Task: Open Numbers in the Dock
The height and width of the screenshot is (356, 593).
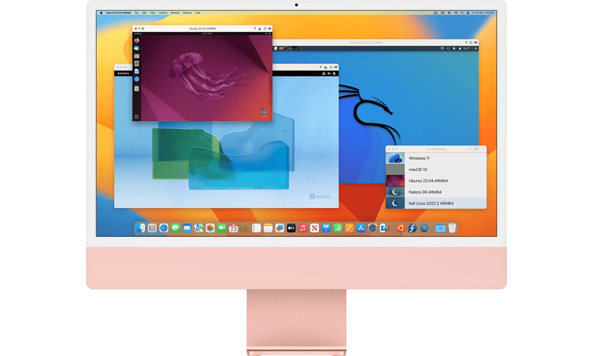Action: (x=338, y=228)
